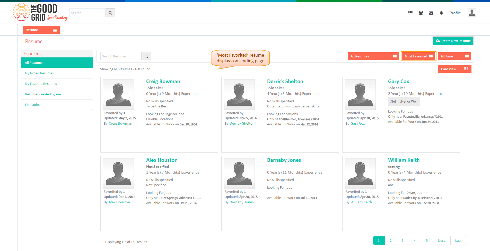Click Create New Resume button
The height and width of the screenshot is (251, 490).
click(453, 41)
